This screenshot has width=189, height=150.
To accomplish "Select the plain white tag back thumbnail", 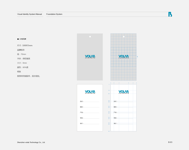I will point(90,108).
